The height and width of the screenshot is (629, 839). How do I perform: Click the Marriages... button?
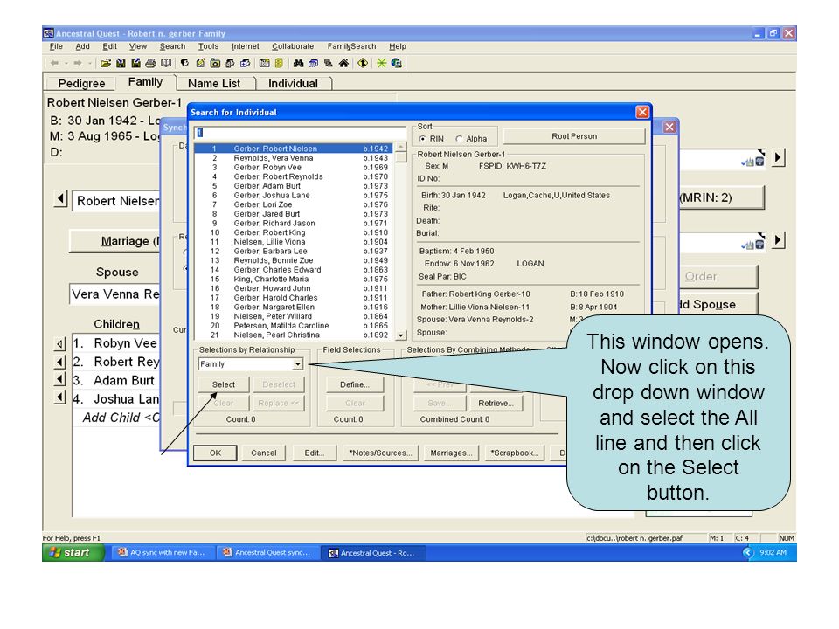tap(451, 453)
